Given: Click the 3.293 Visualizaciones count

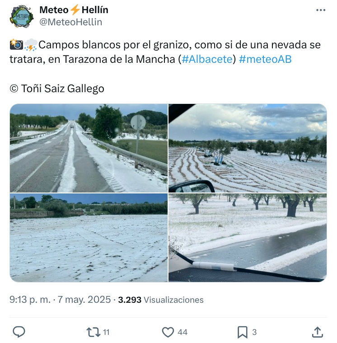Looking at the screenshot, I should (161, 300).
